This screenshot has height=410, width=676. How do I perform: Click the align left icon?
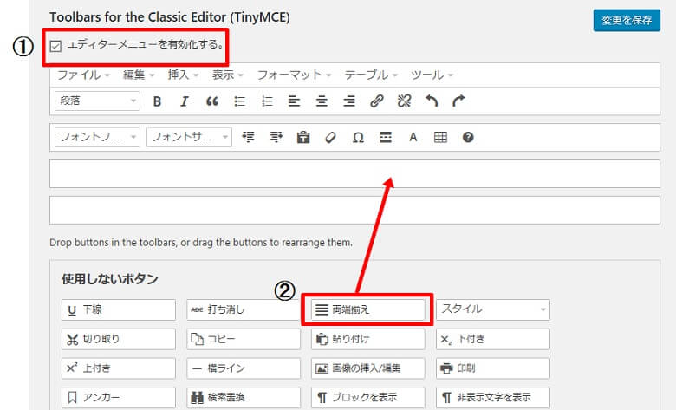pyautogui.click(x=294, y=101)
